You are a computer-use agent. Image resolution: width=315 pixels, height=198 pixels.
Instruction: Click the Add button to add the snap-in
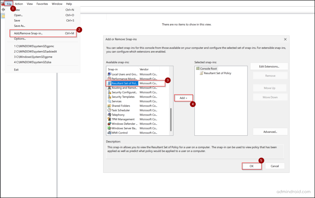click(x=183, y=98)
